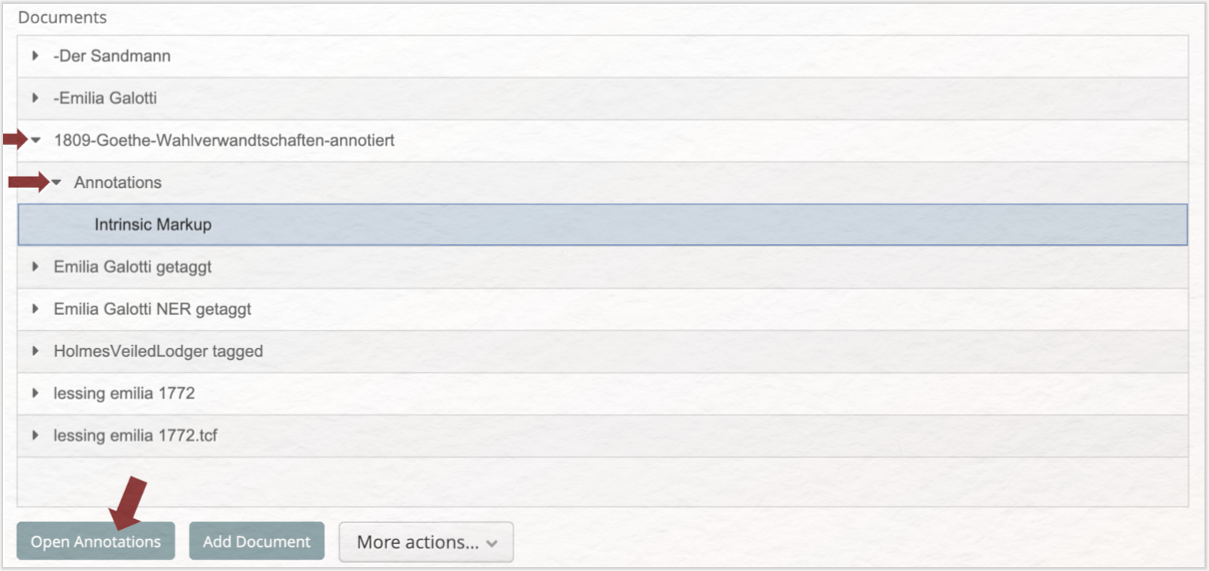Click the Open Annotations button

point(95,541)
